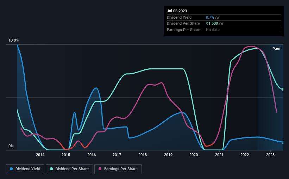The image size is (289, 179).
Task: Click the 2023 x-axis label
Action: 270,155
